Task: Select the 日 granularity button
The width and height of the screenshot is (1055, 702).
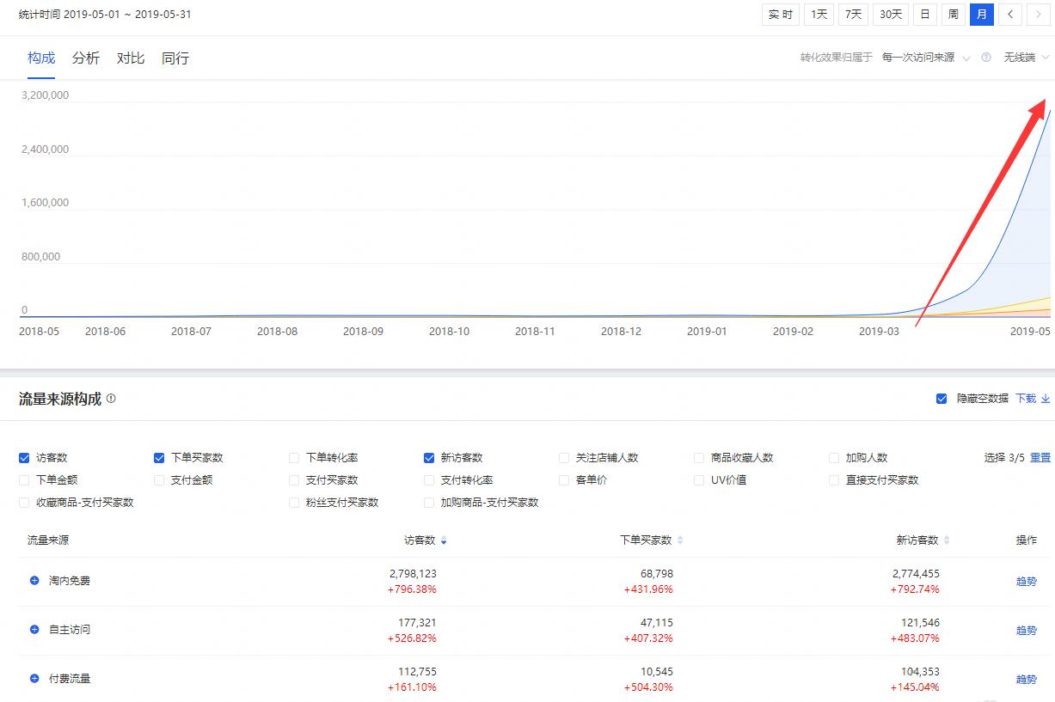Action: tap(925, 15)
